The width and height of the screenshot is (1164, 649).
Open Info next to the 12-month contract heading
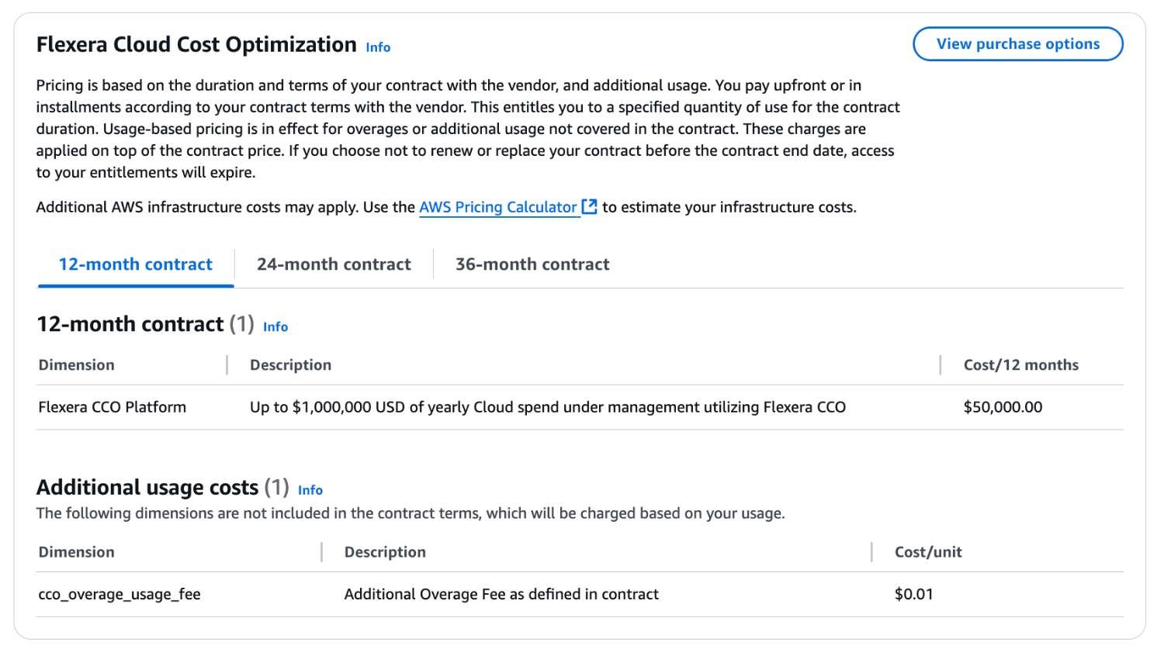pyautogui.click(x=275, y=327)
